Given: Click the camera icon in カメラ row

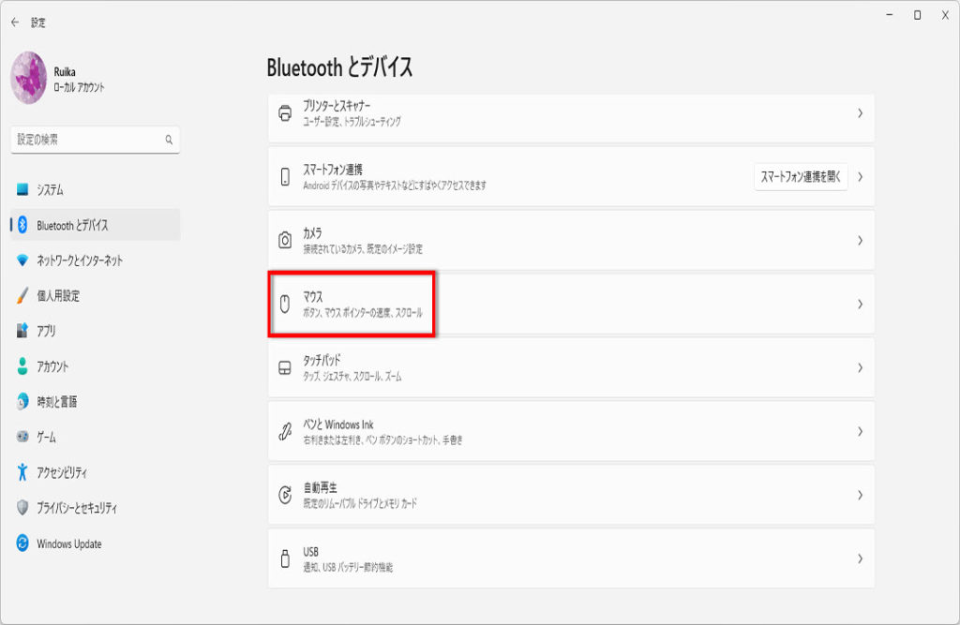Looking at the screenshot, I should pyautogui.click(x=285, y=241).
